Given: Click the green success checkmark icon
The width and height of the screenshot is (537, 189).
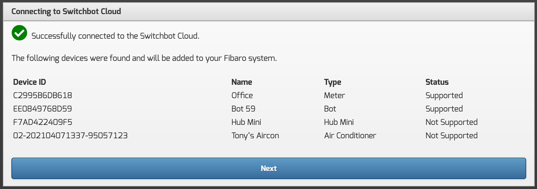Looking at the screenshot, I should (19, 33).
